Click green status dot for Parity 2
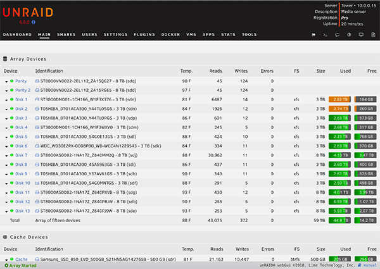The height and width of the screenshot is (269, 380). tap(11, 90)
